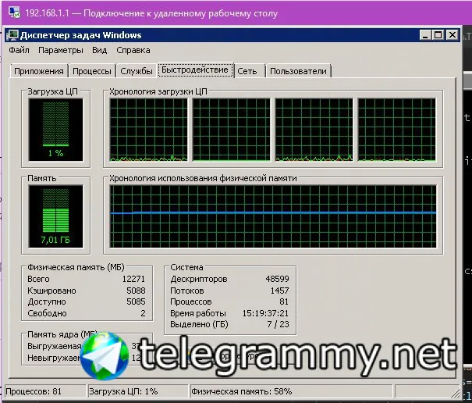This screenshot has width=472, height=403.
Task: Click the Время работы label
Action: pyautogui.click(x=197, y=313)
